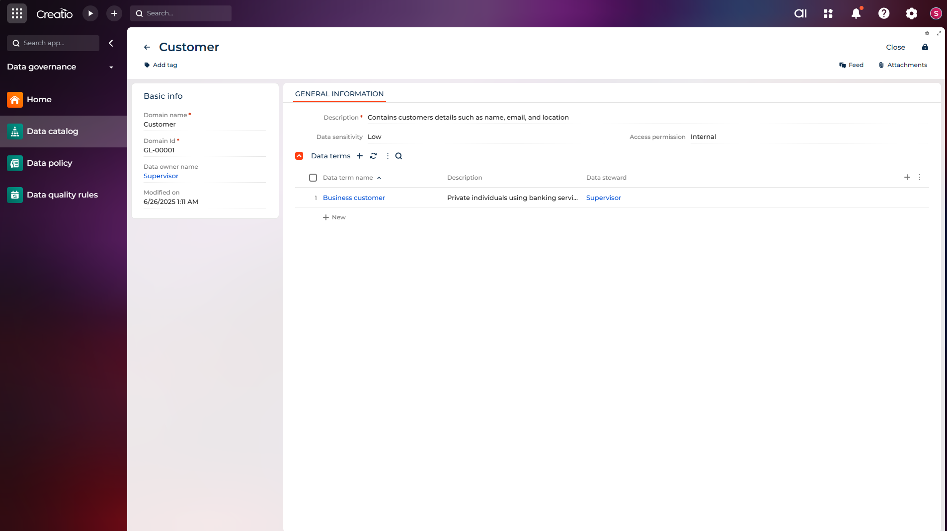This screenshot has width=947, height=531.
Task: Add a column with the table plus icon
Action: (907, 177)
